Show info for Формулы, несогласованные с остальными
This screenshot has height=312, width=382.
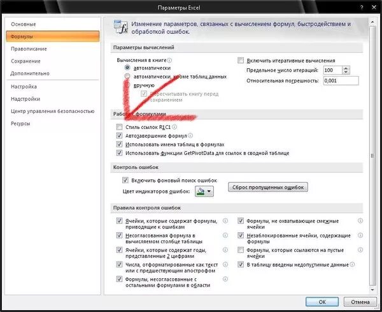[x=225, y=279]
